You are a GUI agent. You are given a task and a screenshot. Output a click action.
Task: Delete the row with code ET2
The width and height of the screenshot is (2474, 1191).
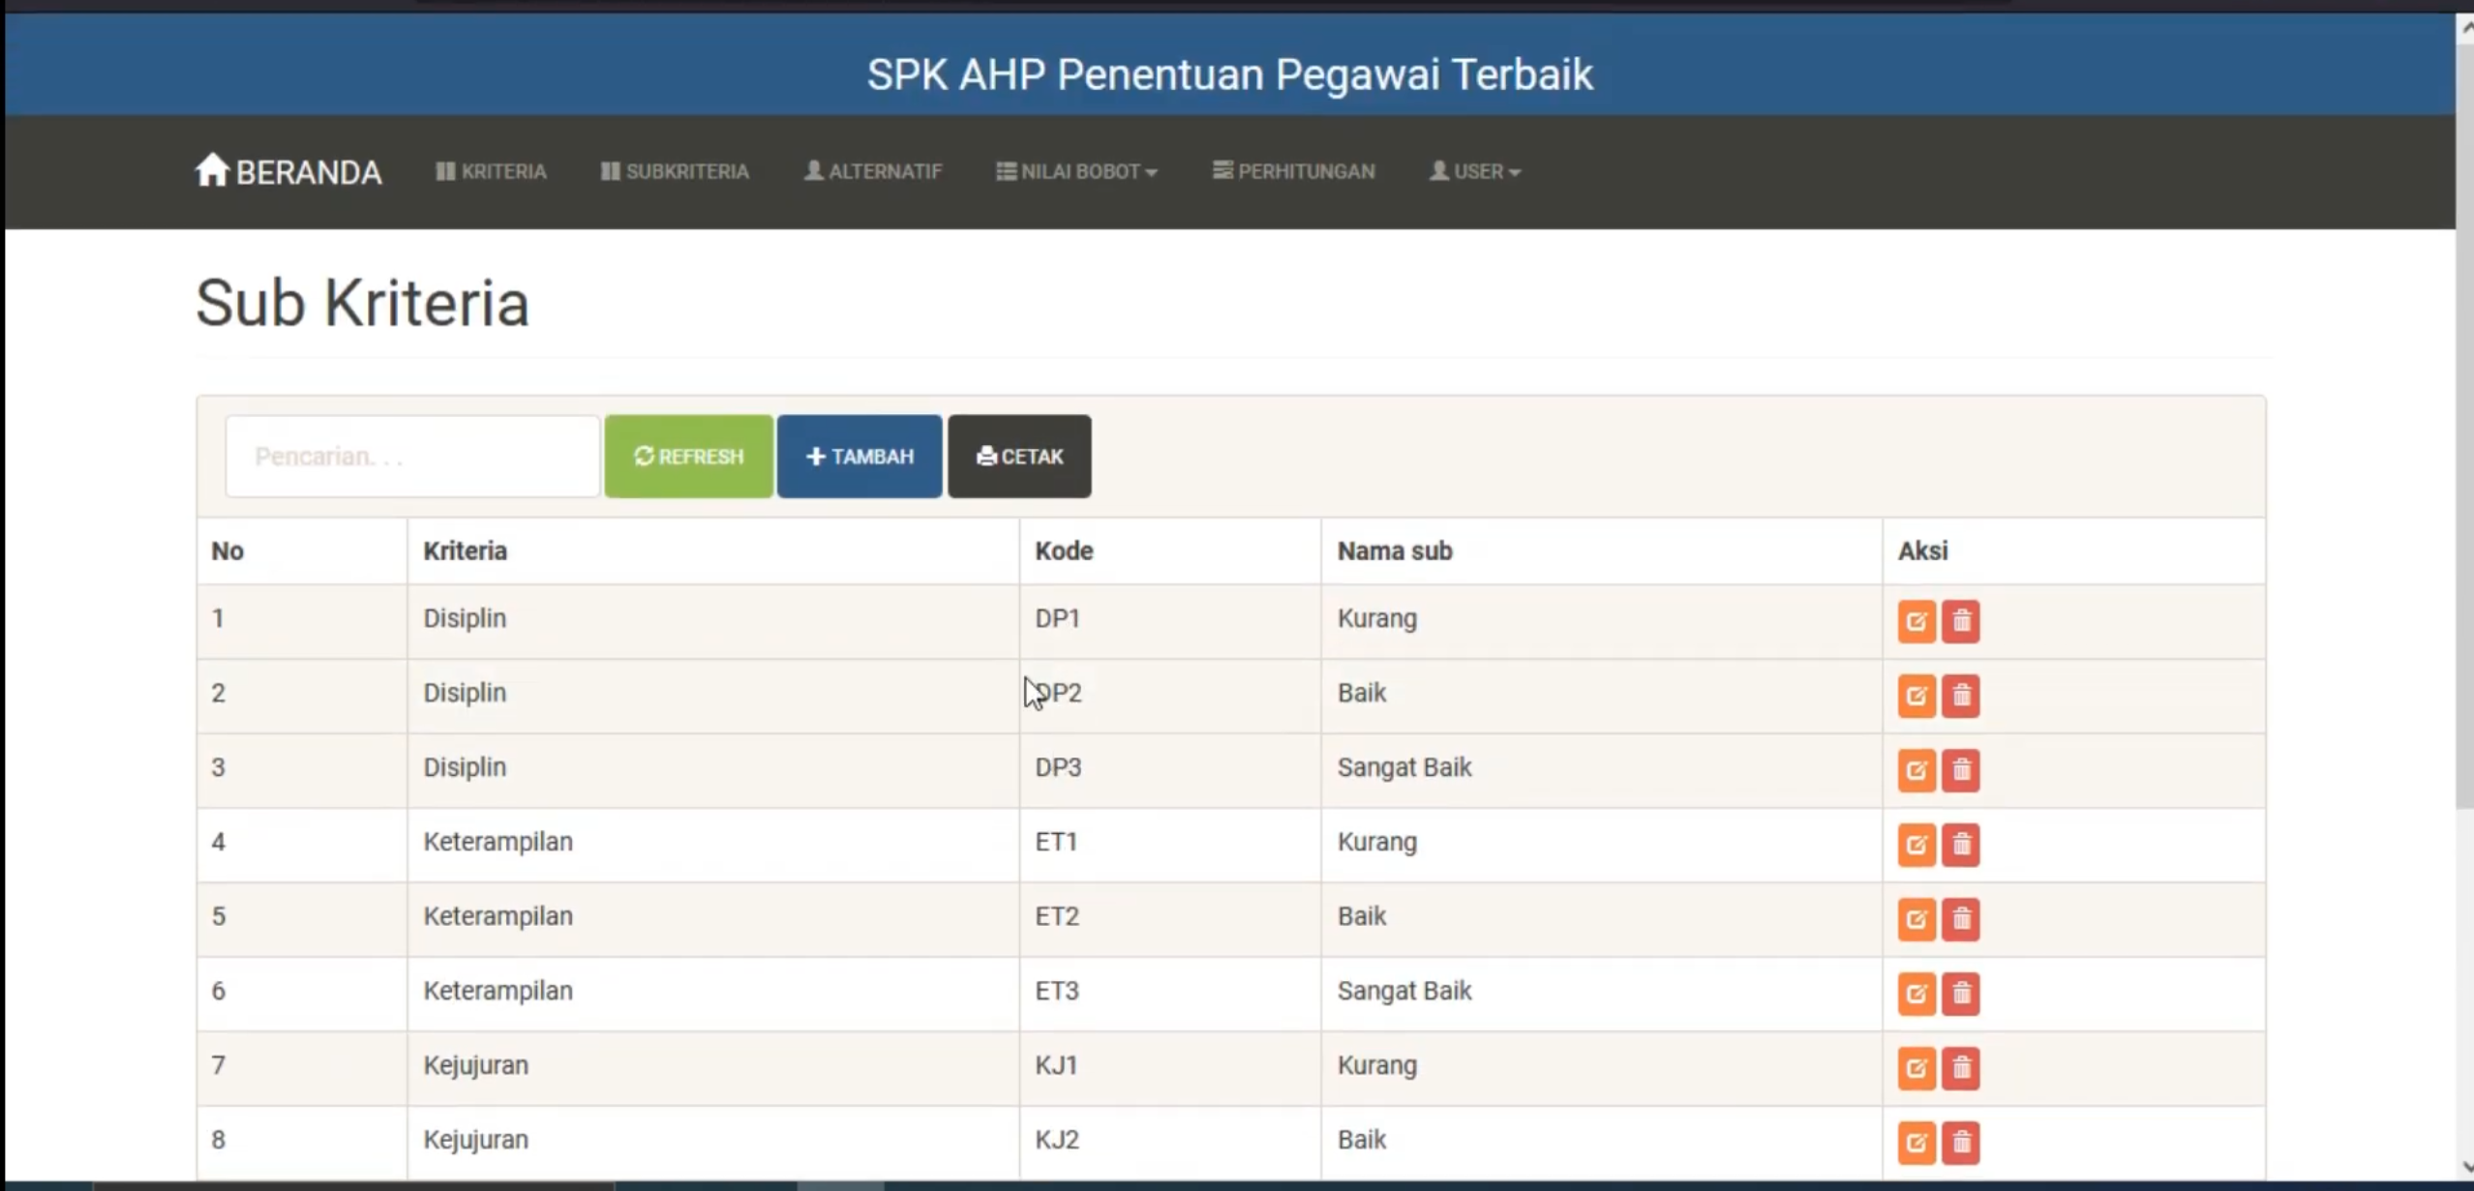point(1961,919)
